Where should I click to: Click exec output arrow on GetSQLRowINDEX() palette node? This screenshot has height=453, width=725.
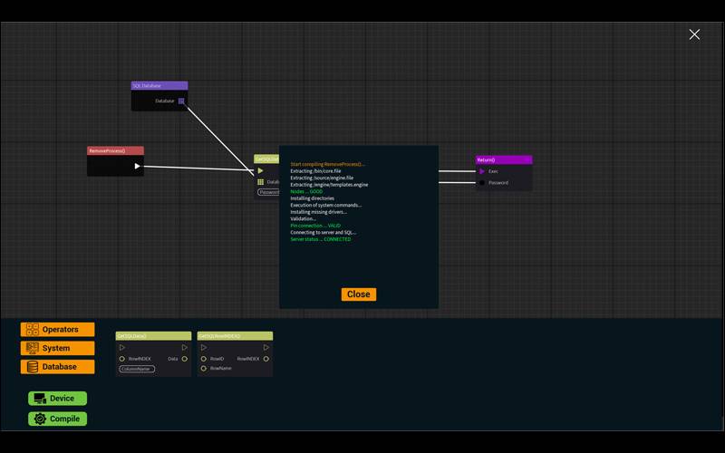266,347
